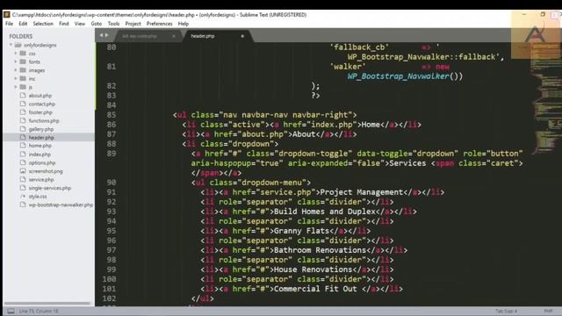The height and width of the screenshot is (316, 562).
Task: Open the Preferences menu
Action: point(159,24)
